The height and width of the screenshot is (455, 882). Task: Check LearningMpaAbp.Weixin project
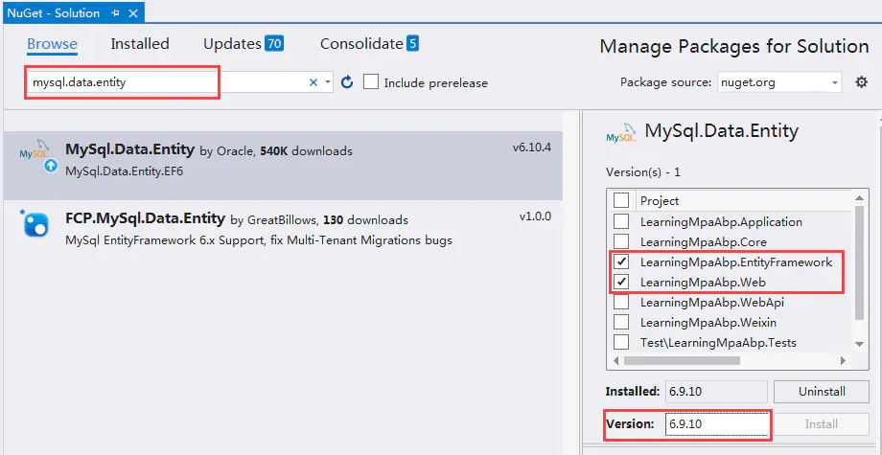(x=621, y=323)
